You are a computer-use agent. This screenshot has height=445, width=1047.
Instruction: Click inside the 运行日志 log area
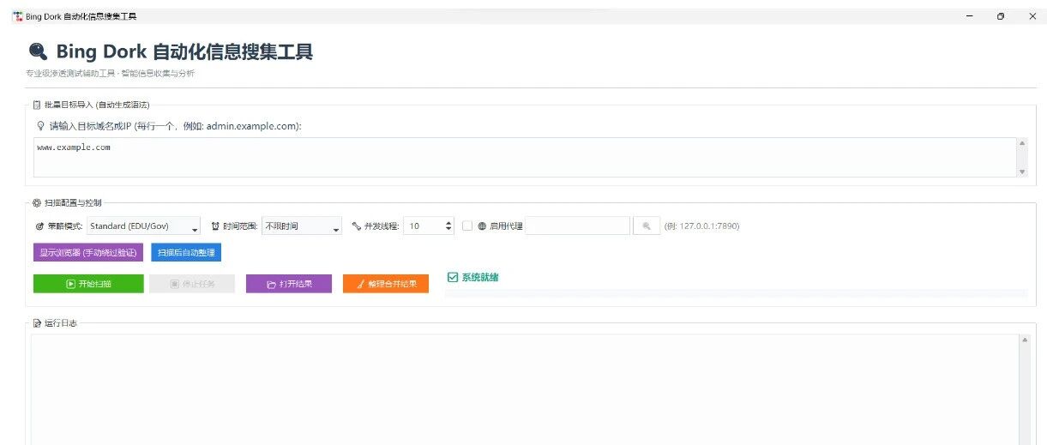(x=525, y=389)
